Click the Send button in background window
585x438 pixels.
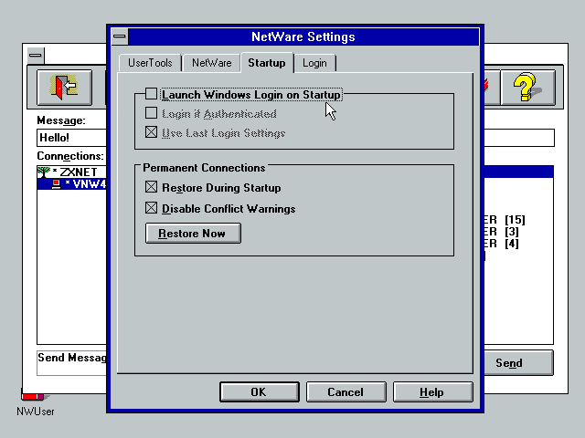coord(518,363)
